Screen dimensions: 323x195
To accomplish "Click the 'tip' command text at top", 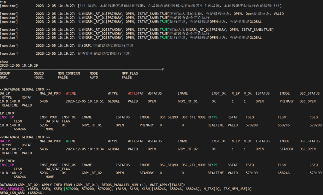I will [3, 2].
